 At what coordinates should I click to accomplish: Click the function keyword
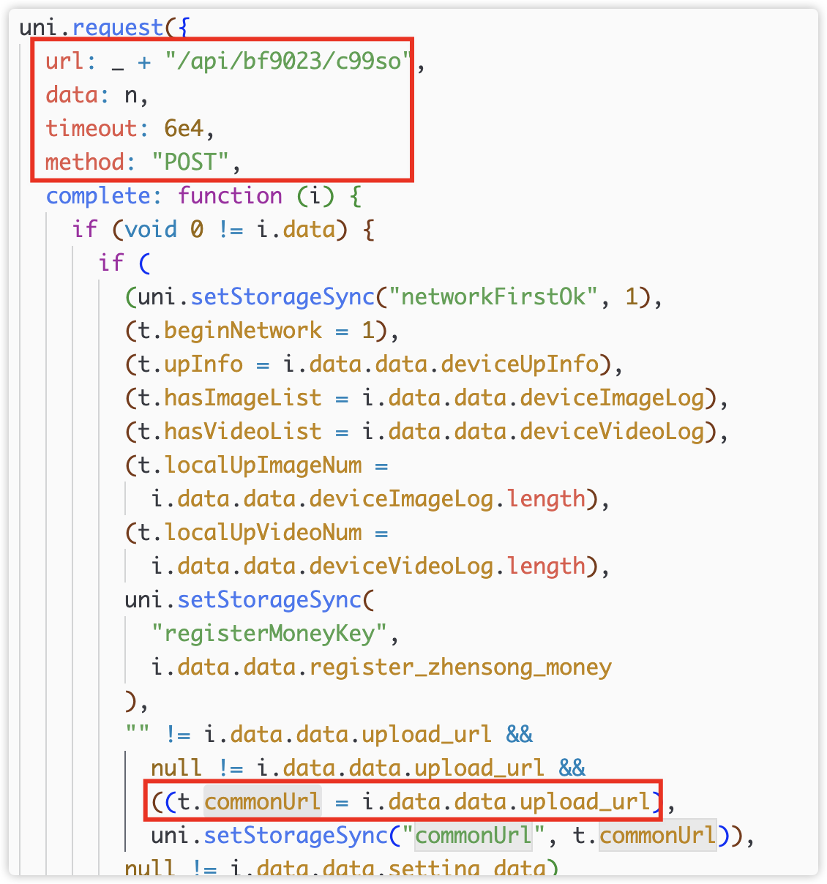tap(230, 195)
